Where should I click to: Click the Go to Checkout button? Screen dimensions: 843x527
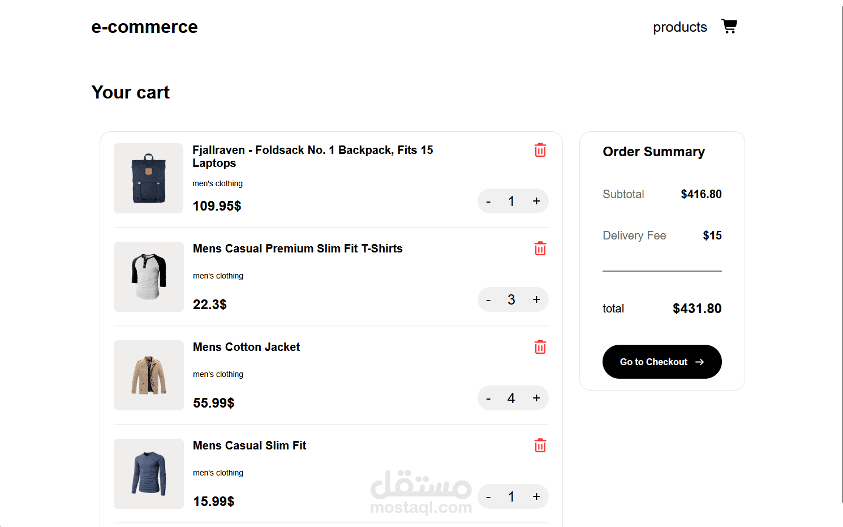[662, 362]
